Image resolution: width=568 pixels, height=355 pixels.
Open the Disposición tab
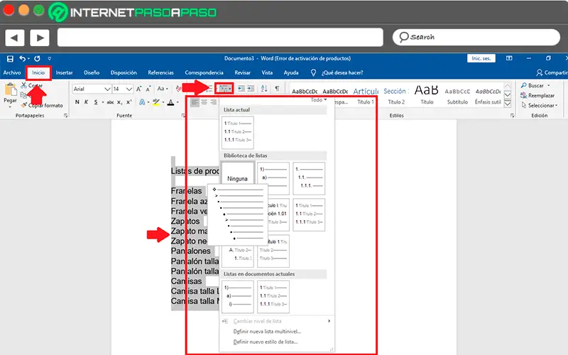point(124,72)
